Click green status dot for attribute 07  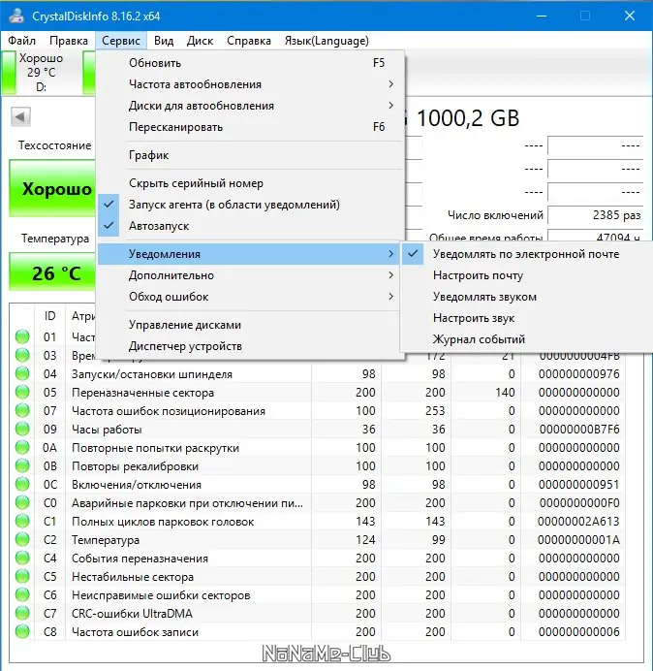[22, 410]
